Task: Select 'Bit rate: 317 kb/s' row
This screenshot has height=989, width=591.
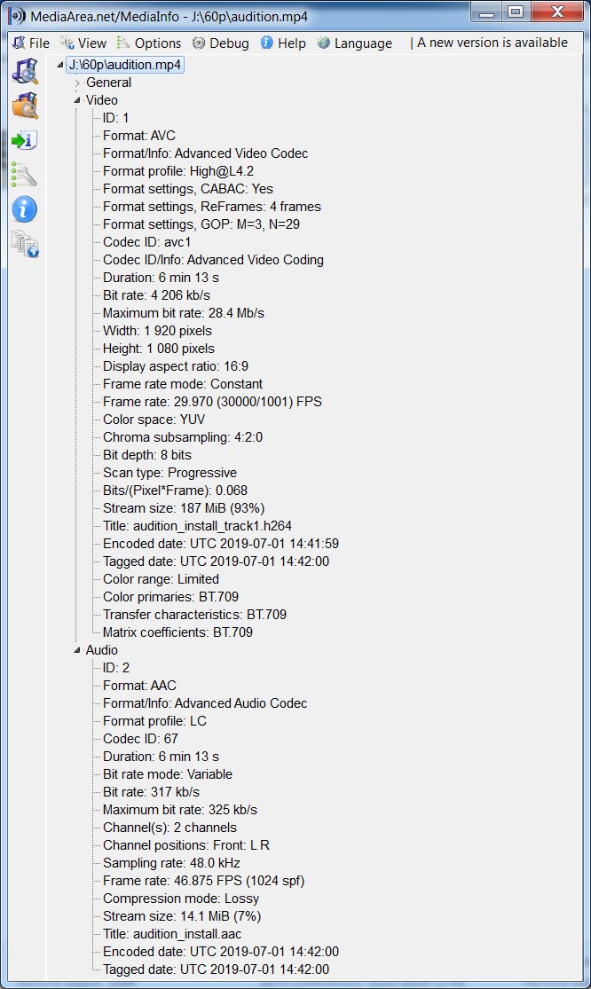Action: click(x=152, y=791)
